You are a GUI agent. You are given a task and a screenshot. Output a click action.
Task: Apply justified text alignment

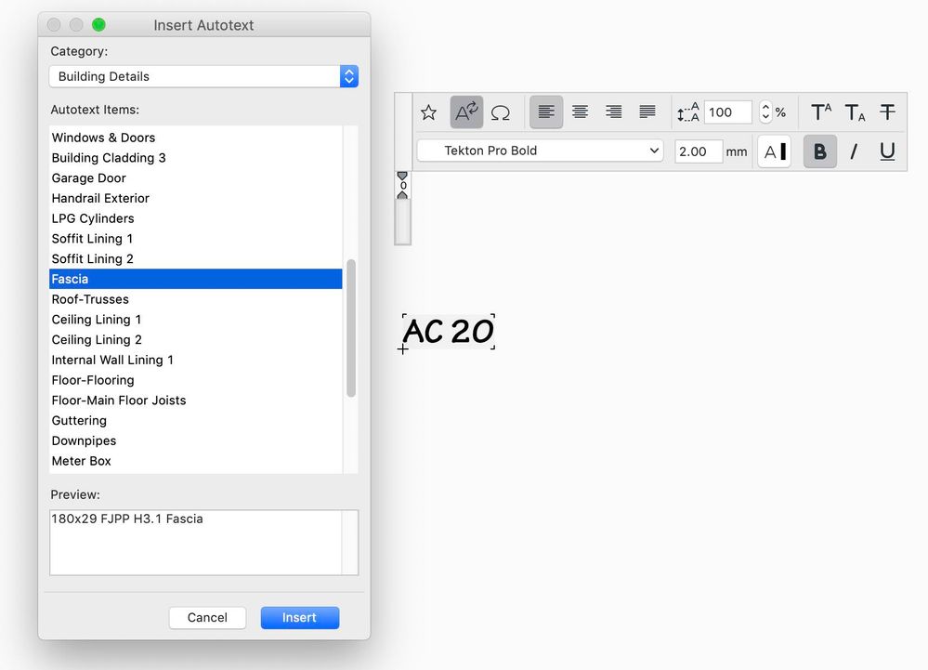tap(647, 112)
